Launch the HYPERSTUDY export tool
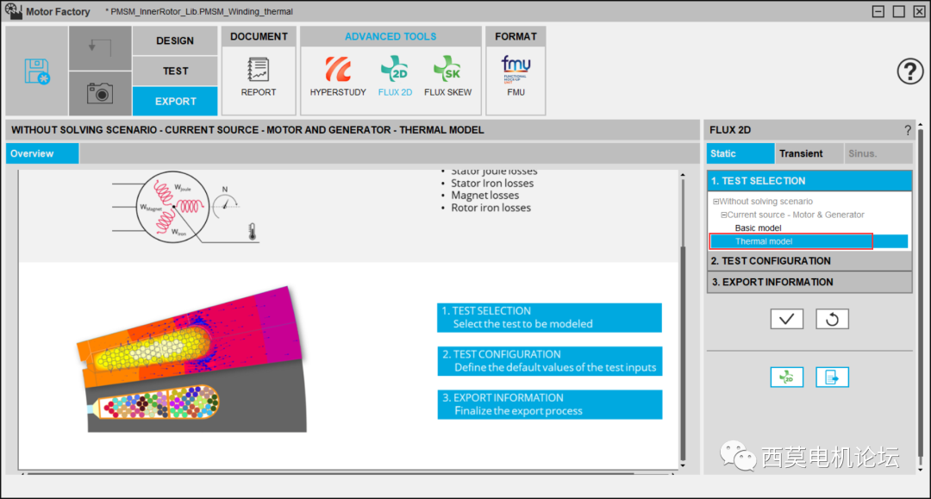Viewport: 931px width, 499px height. [338, 78]
